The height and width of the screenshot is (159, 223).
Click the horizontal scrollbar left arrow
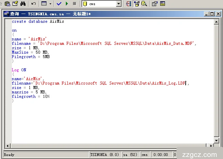click(x=7, y=145)
